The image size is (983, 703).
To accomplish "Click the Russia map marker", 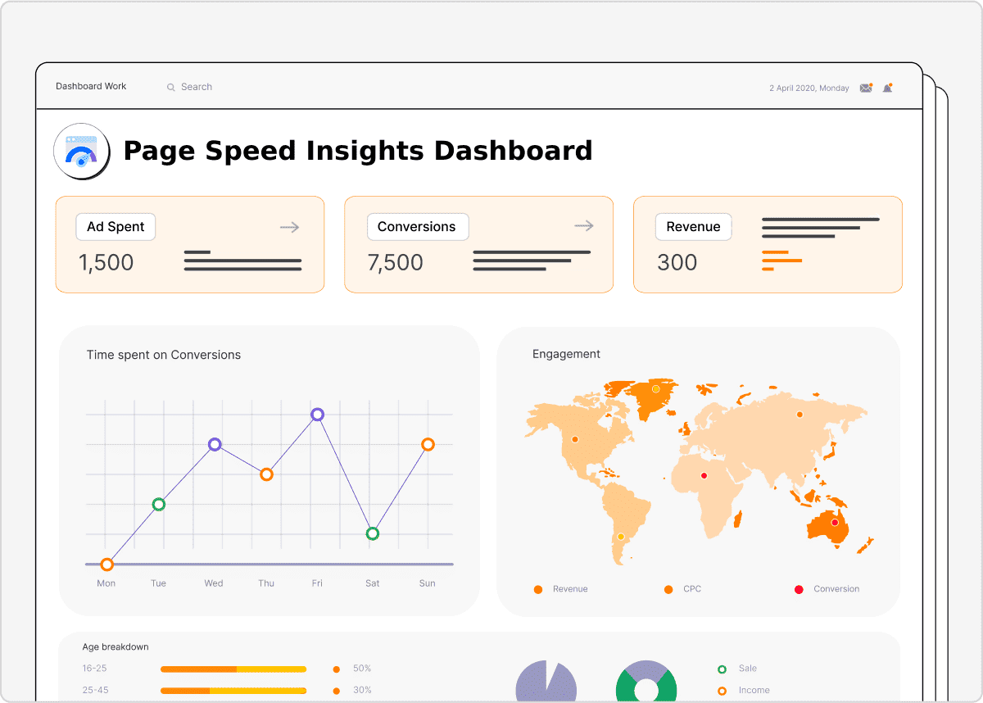I will tap(800, 415).
